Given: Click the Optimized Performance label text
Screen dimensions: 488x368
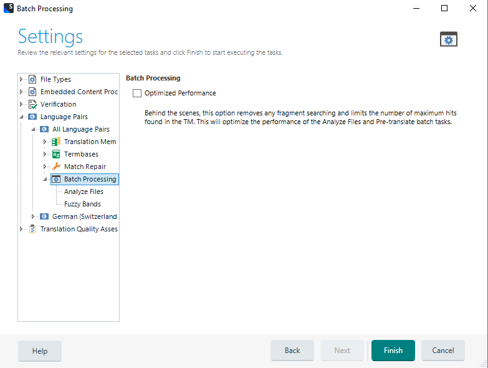Looking at the screenshot, I should pos(180,93).
